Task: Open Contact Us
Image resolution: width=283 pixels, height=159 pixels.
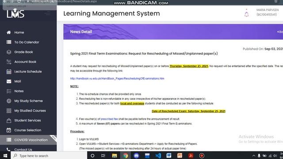Action: point(23,149)
